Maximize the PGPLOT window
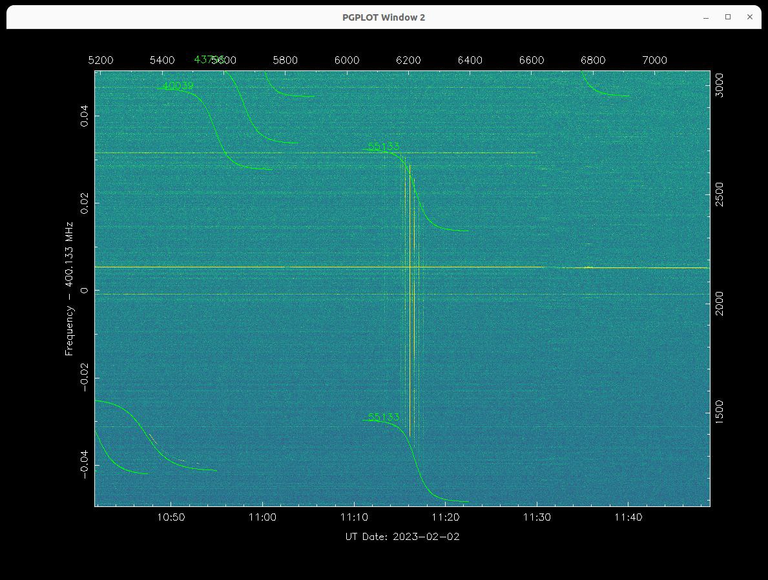 (728, 17)
